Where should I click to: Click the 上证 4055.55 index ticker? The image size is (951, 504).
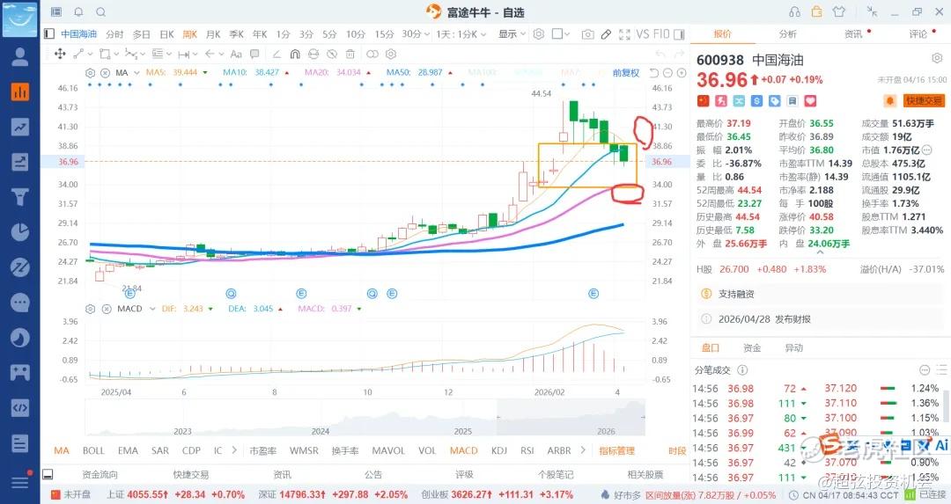[176, 495]
